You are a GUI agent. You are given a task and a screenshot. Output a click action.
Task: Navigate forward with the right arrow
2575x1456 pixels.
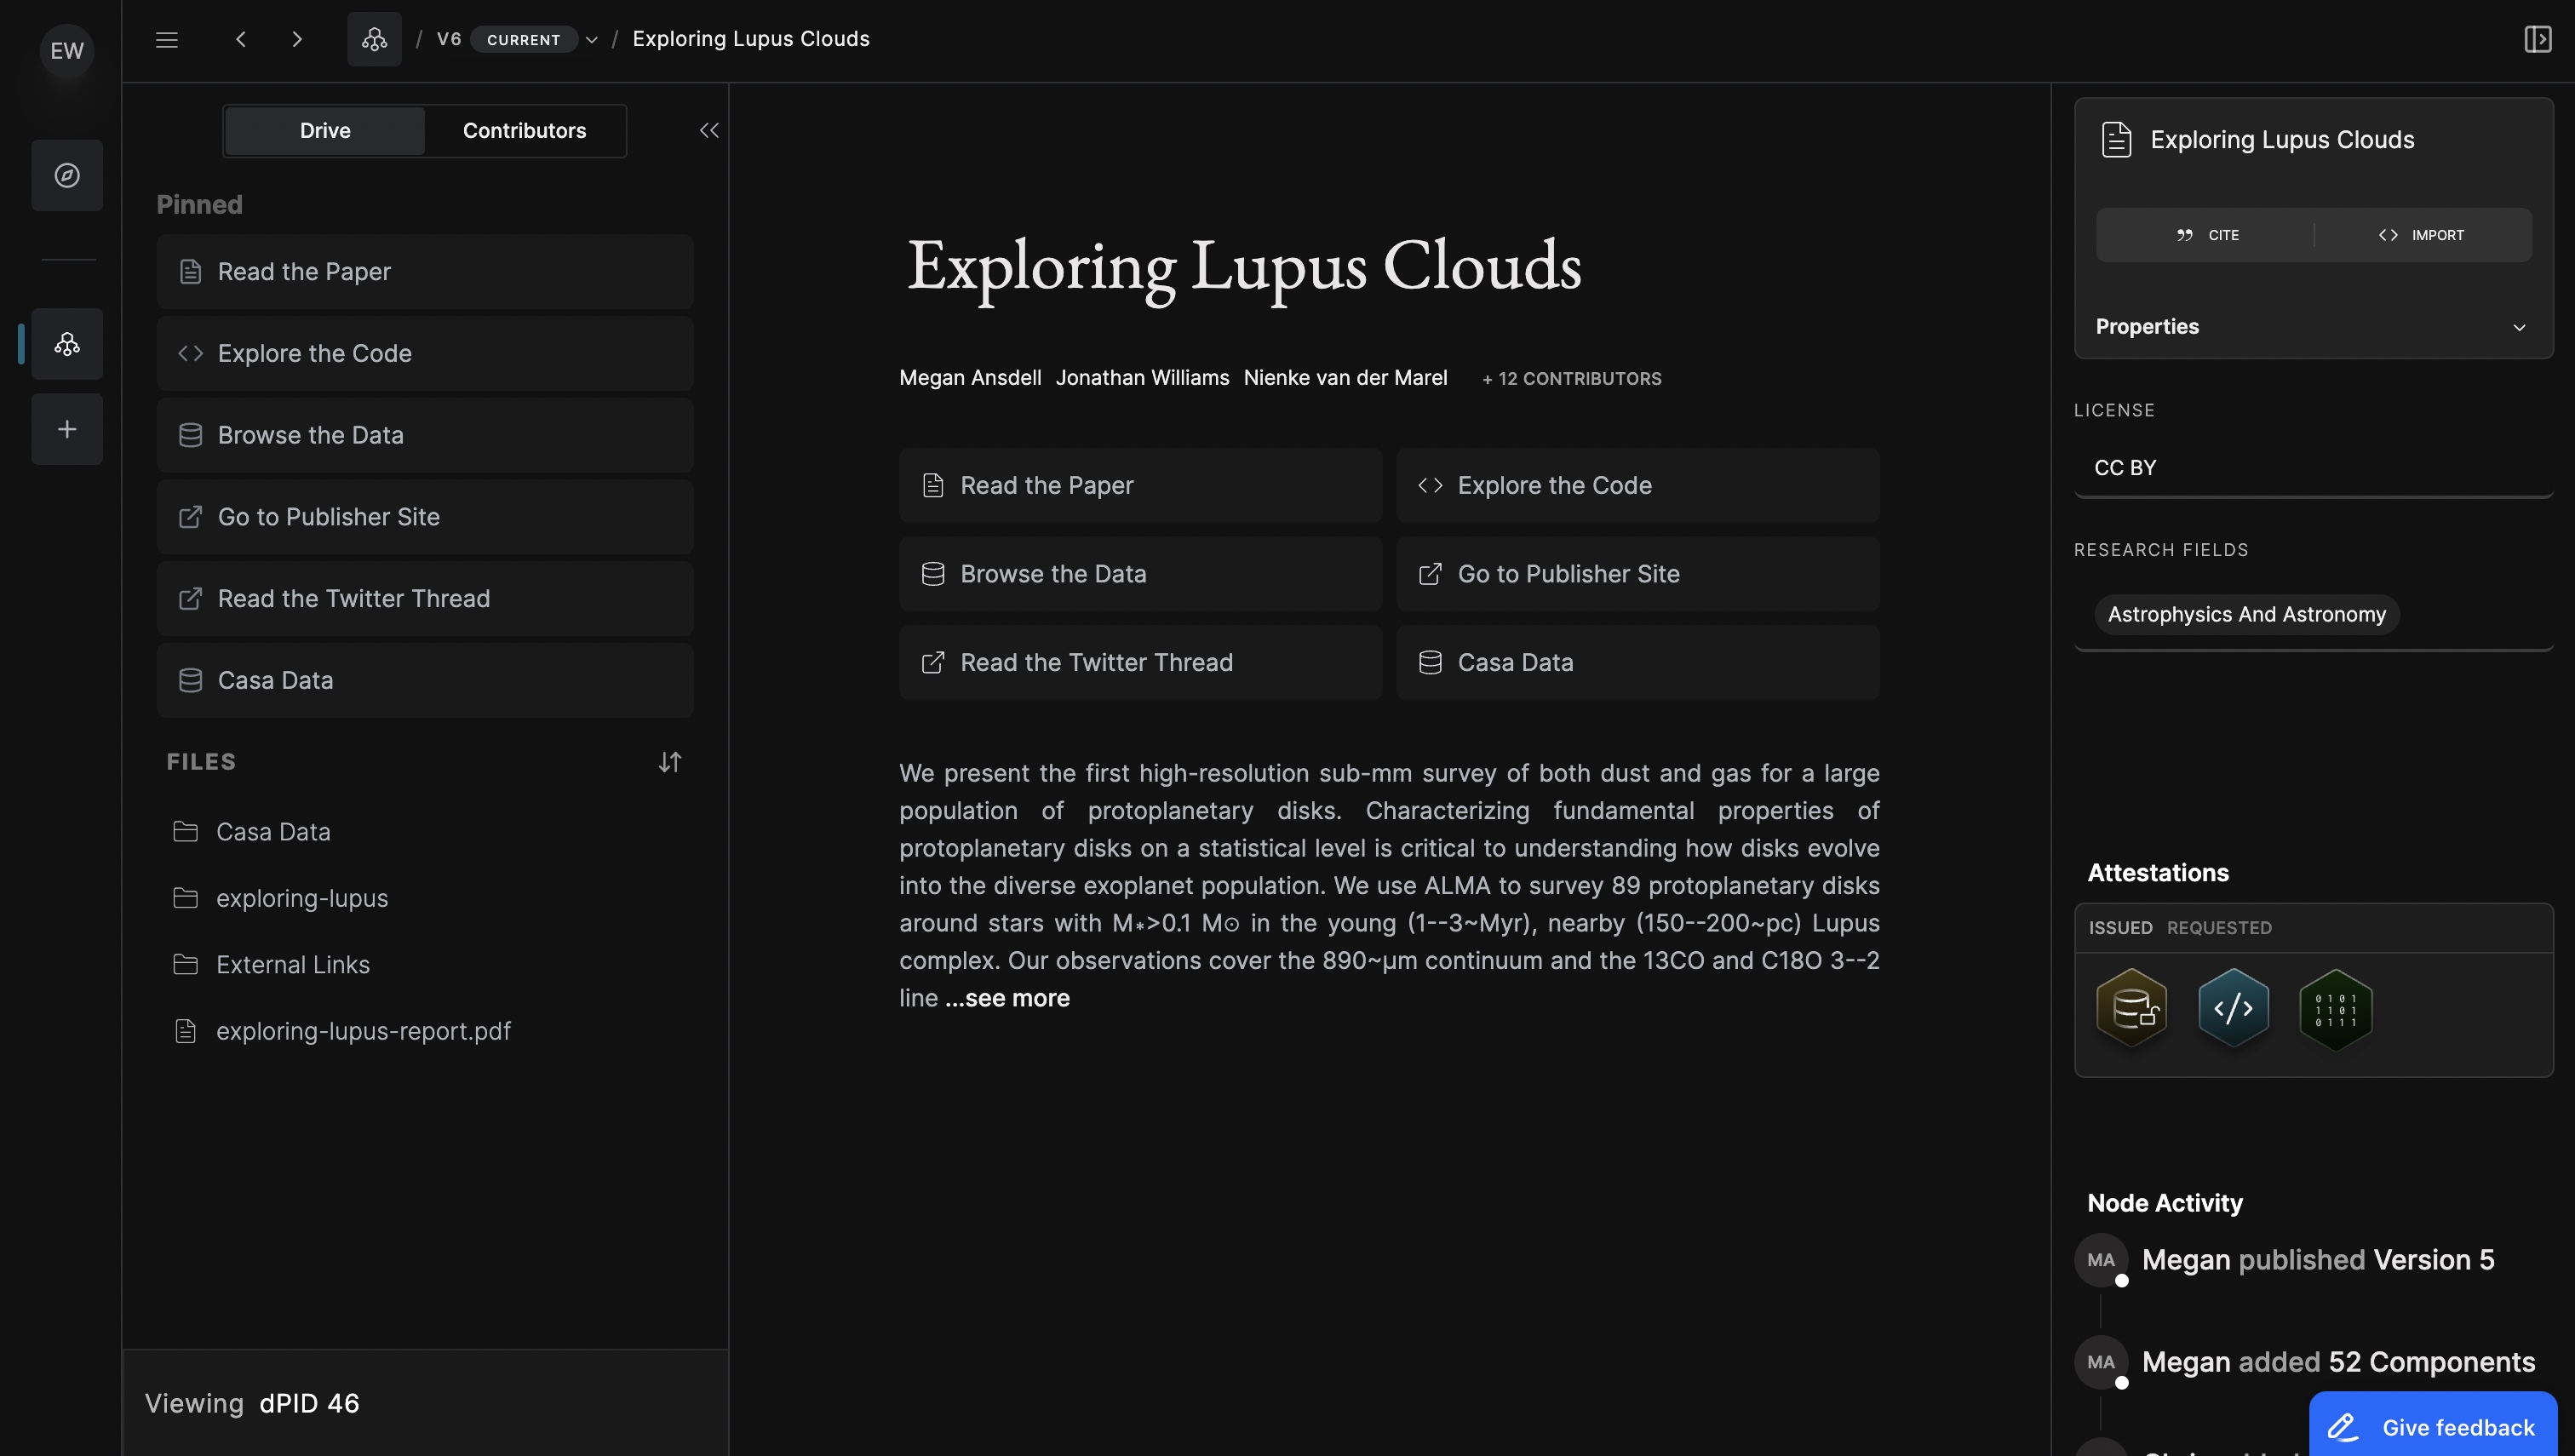pyautogui.click(x=297, y=39)
